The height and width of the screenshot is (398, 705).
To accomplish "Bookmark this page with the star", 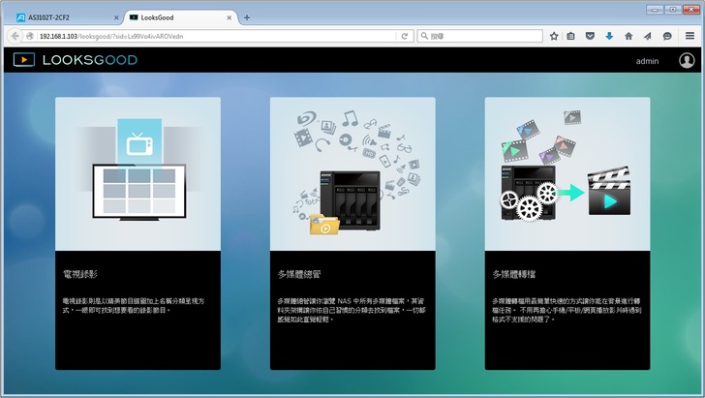I will coord(554,36).
